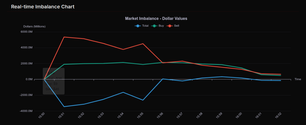This screenshot has height=125, width=306.
Task: Click the Sell line peak at 15:51
Action: (64, 37)
